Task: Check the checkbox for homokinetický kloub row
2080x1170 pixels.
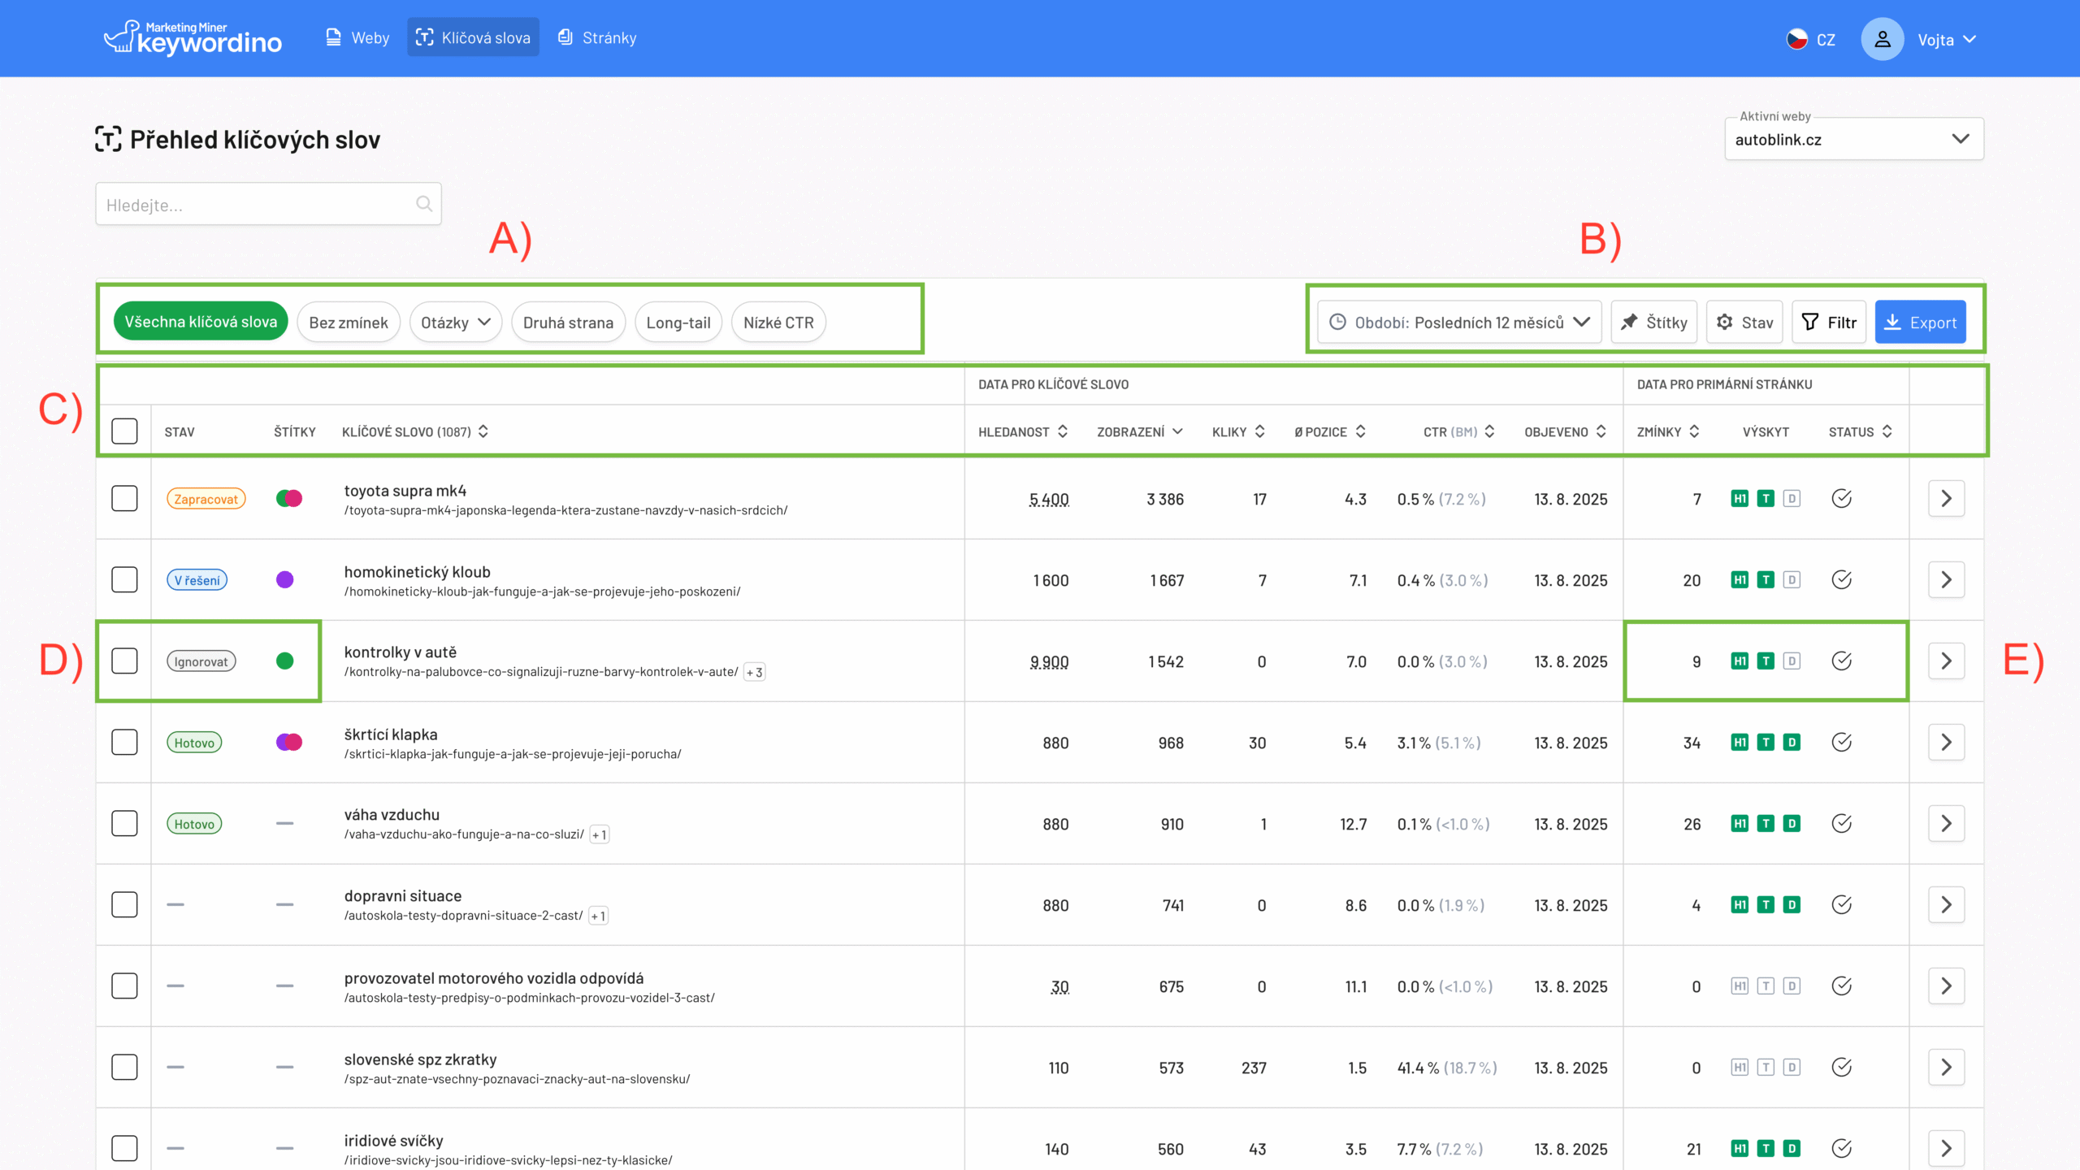Action: 124,580
